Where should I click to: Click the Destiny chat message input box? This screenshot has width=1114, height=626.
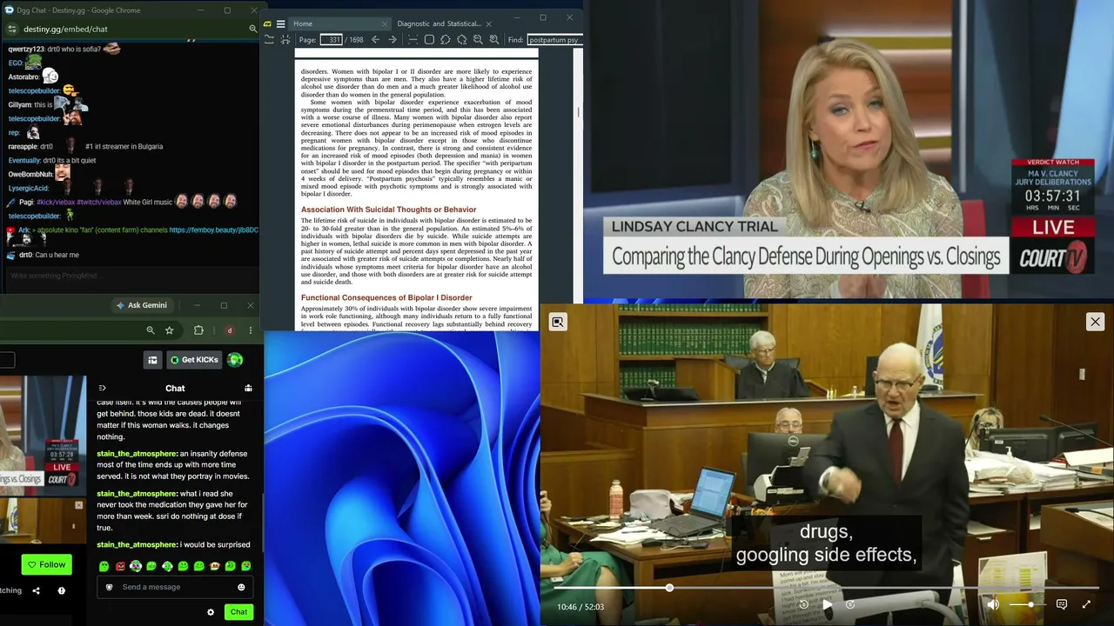pyautogui.click(x=131, y=276)
